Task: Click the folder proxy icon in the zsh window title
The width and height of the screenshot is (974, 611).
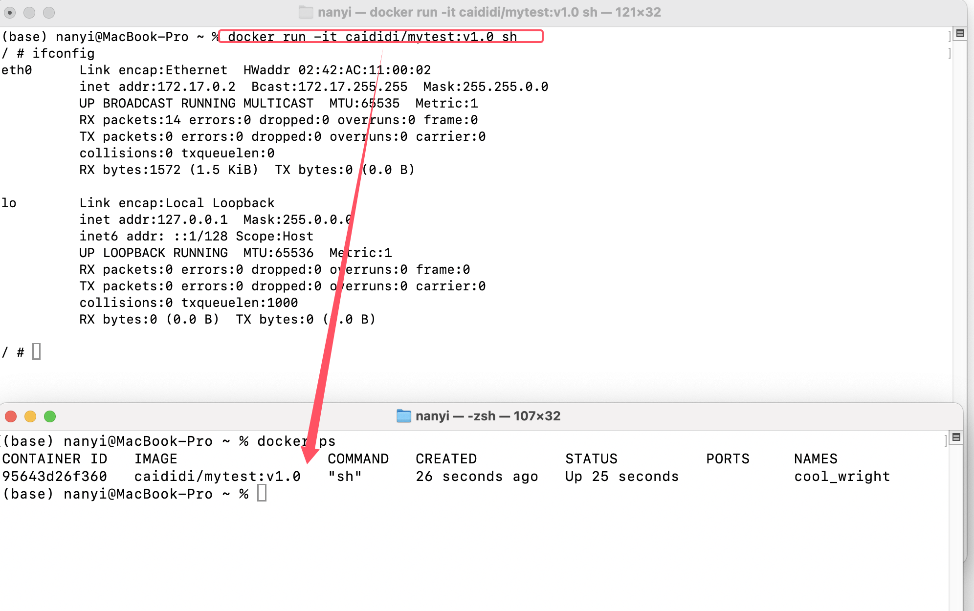Action: click(x=403, y=416)
